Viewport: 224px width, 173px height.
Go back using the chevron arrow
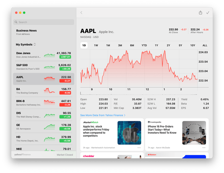tap(81, 13)
